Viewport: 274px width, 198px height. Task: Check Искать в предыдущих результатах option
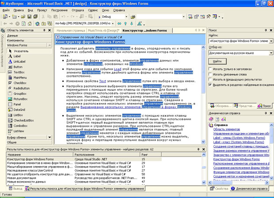(210, 80)
